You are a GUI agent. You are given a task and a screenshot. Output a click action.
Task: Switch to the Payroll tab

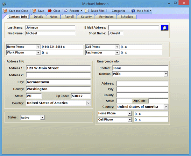pyautogui.click(x=69, y=17)
